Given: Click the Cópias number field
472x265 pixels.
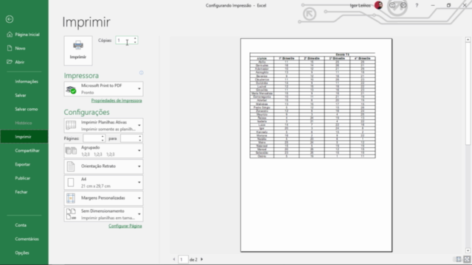Looking at the screenshot, I should click(x=125, y=40).
